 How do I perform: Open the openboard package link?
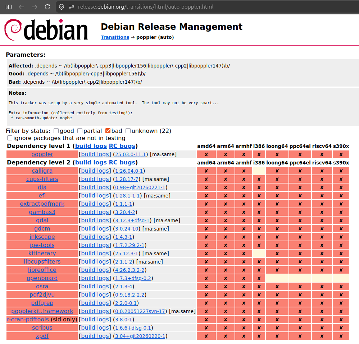(x=42, y=278)
